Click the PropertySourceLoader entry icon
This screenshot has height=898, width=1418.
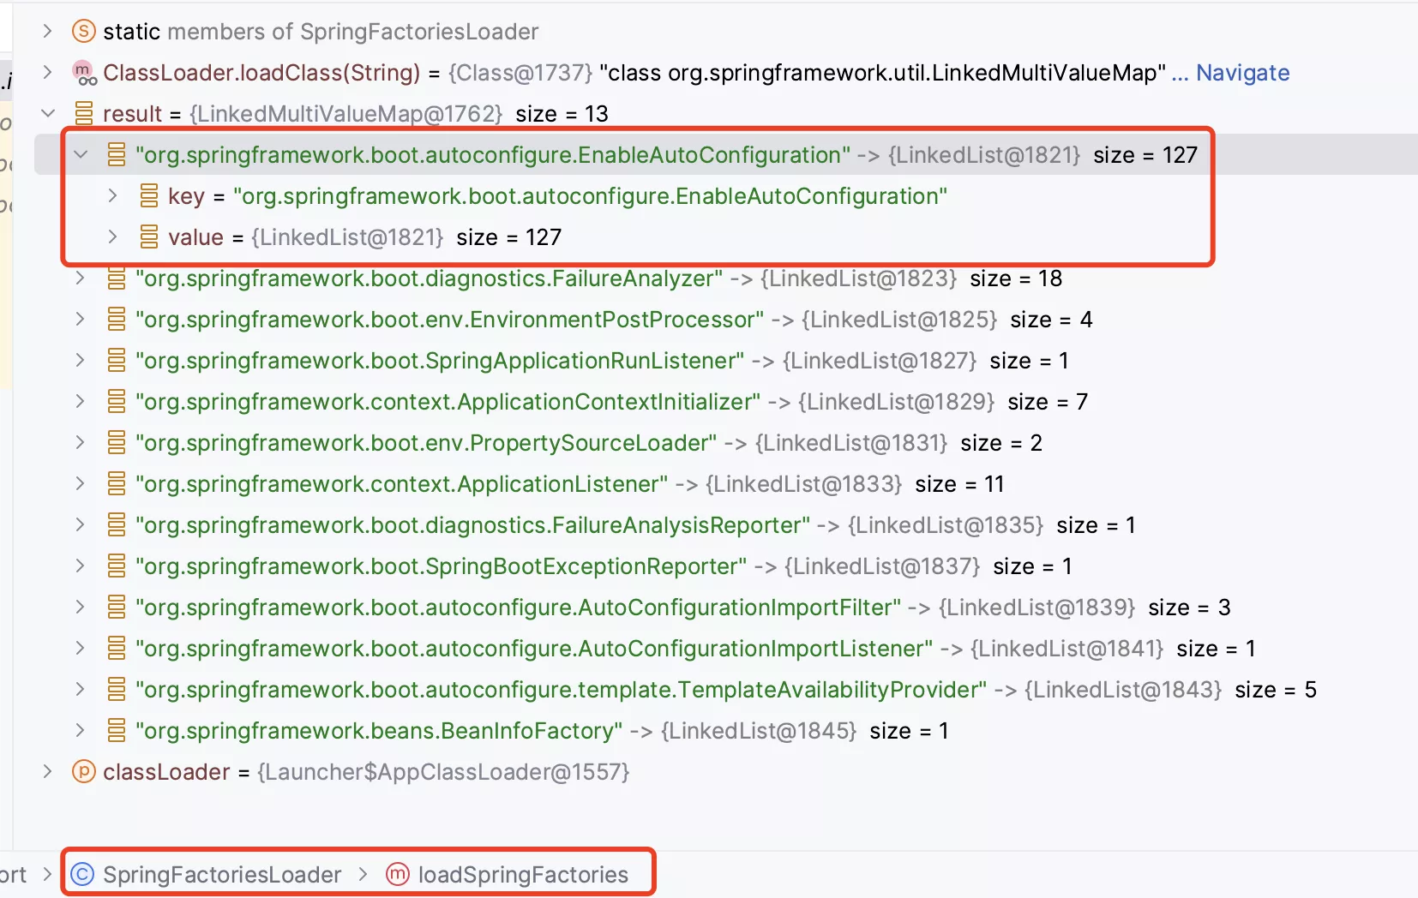pyautogui.click(x=117, y=443)
